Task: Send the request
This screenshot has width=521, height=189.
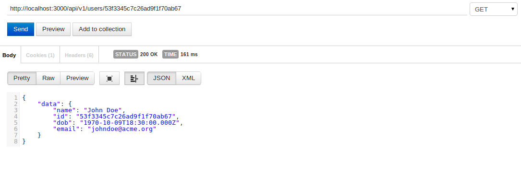Action: [x=21, y=29]
